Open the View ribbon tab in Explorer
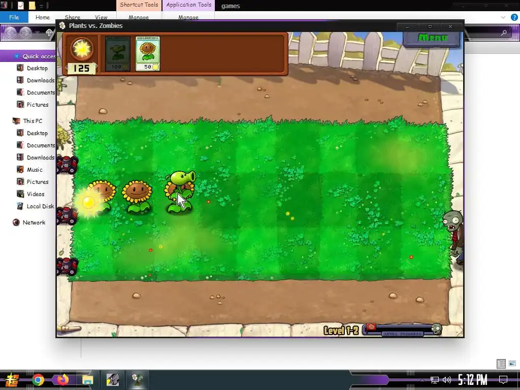Image resolution: width=520 pixels, height=390 pixels. (101, 17)
